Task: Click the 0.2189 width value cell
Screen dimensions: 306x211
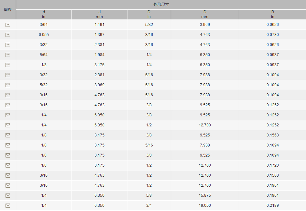Action: click(x=272, y=205)
